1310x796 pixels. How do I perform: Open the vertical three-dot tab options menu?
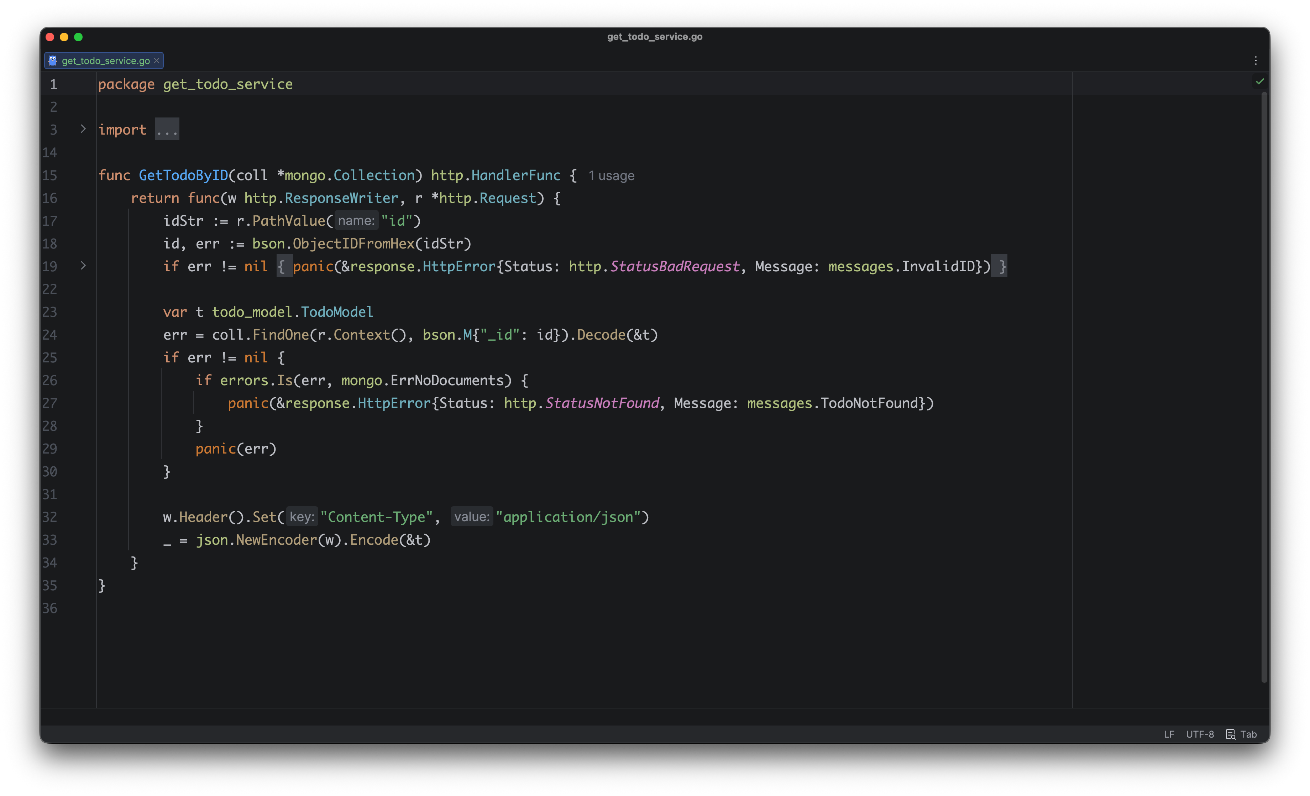click(1256, 61)
